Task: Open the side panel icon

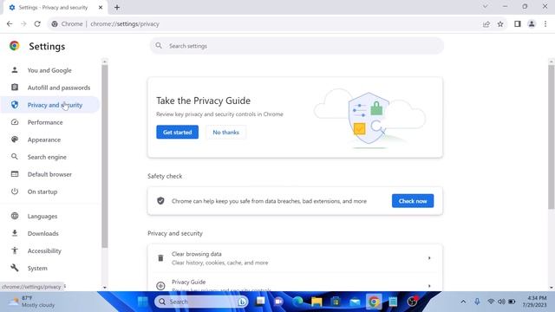Action: pos(518,24)
